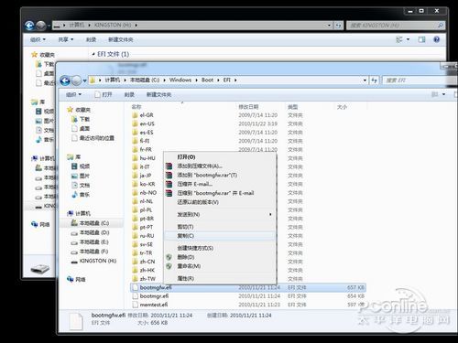Click the WinRAR icon beside add to bootmgfw.rar
The image size is (458, 343).
tap(169, 175)
